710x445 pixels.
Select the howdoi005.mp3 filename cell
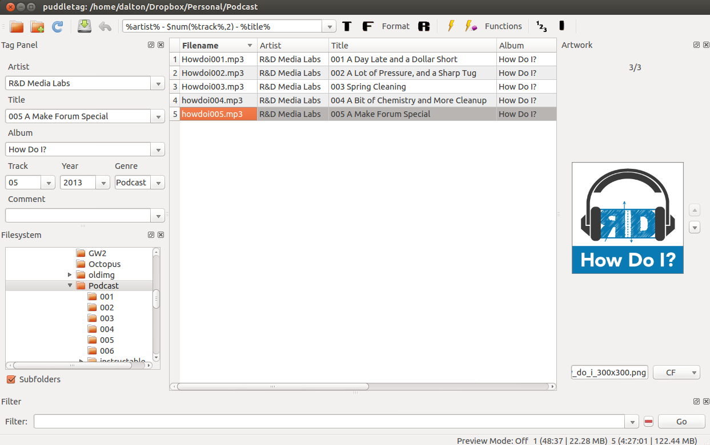coord(218,114)
